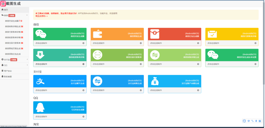Select 微信转账详情生成 in the sidebar

click(13, 26)
